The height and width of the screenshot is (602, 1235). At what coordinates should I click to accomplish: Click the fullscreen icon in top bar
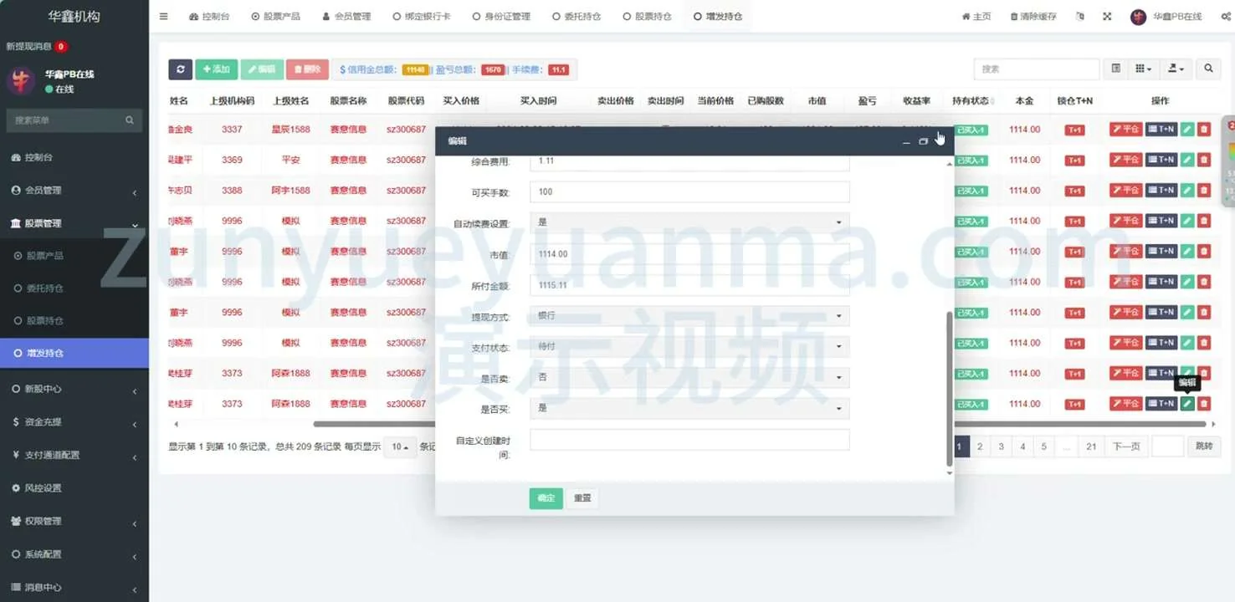[x=1107, y=17]
